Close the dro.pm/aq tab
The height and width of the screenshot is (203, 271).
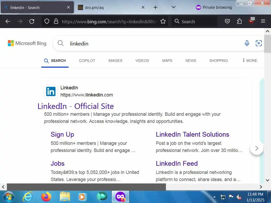[x=143, y=7]
